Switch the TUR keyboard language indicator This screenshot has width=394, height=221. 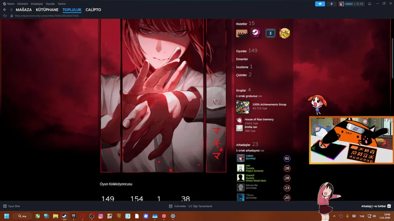[x=362, y=216]
